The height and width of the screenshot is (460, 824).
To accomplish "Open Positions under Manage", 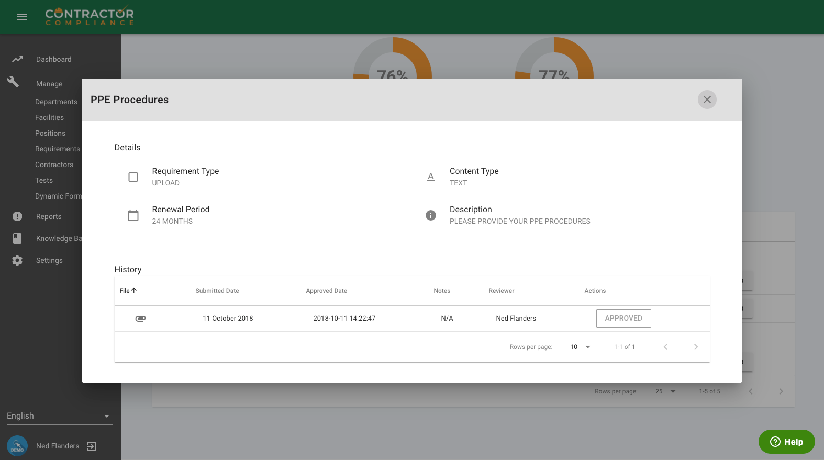I will (x=50, y=133).
